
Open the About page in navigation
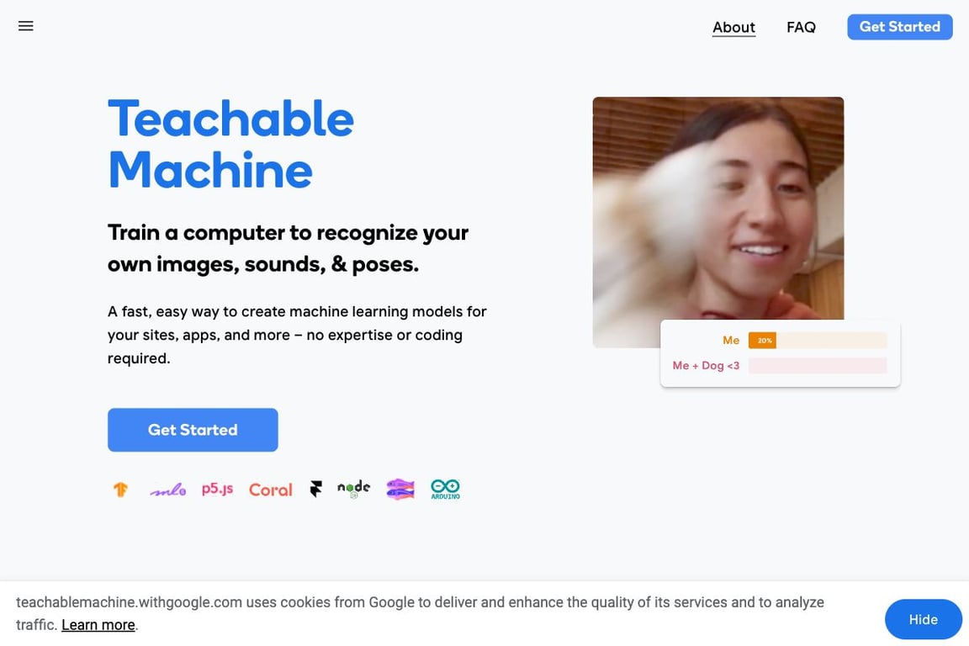pyautogui.click(x=733, y=27)
